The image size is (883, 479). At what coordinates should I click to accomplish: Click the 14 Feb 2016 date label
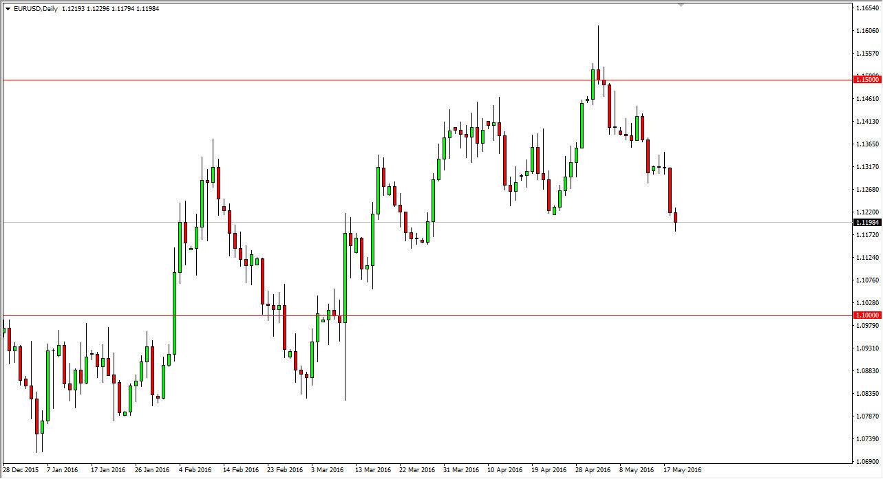[242, 471]
